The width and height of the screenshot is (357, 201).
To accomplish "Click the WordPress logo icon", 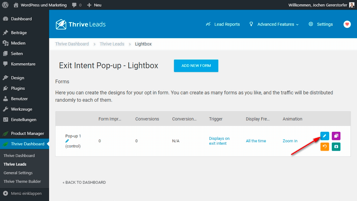I will tap(5, 5).
